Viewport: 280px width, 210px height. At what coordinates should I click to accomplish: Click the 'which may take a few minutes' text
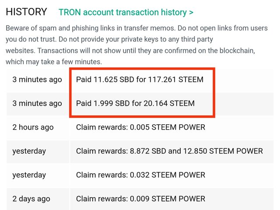[54, 62]
